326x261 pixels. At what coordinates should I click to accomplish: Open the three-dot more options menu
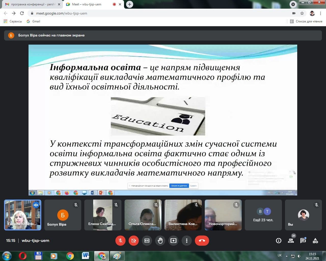pyautogui.click(x=187, y=241)
